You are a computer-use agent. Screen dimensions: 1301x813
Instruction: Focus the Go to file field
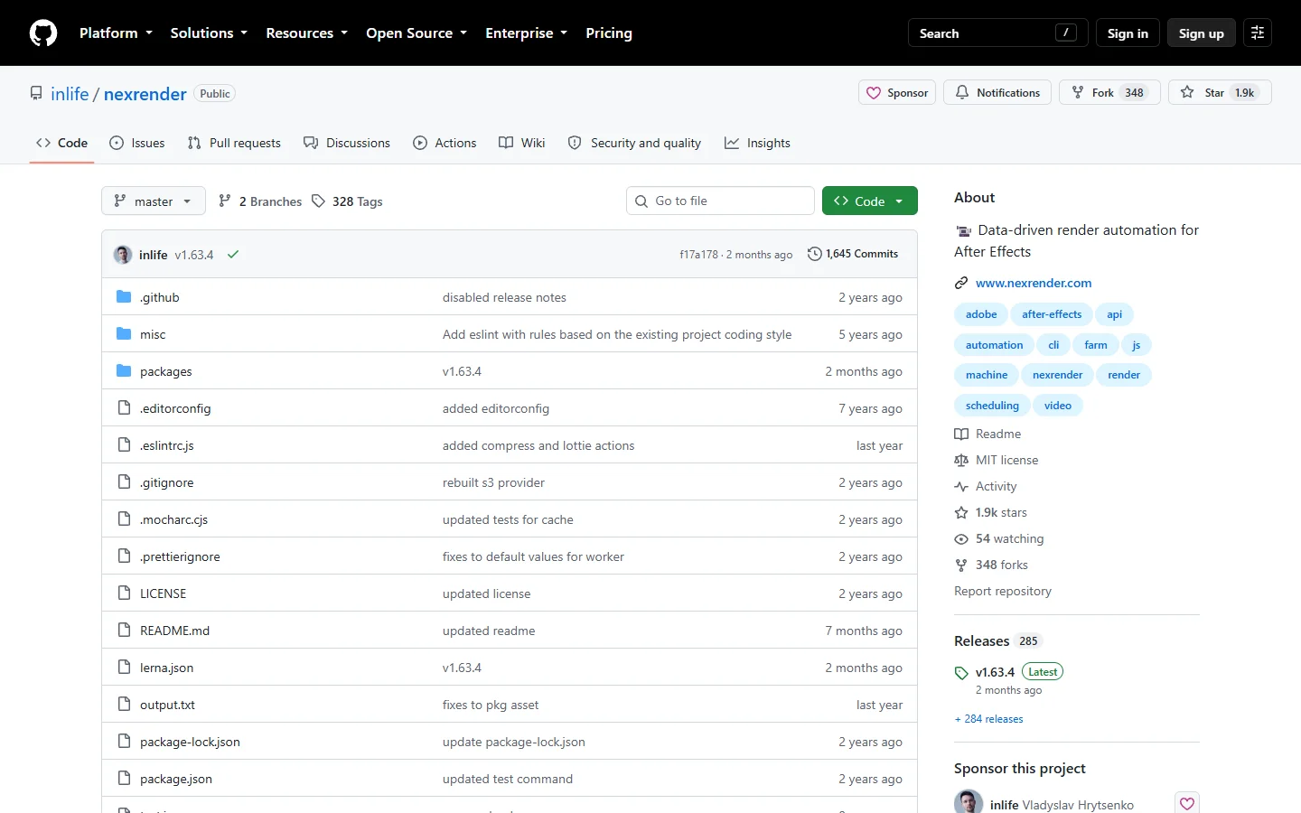720,201
